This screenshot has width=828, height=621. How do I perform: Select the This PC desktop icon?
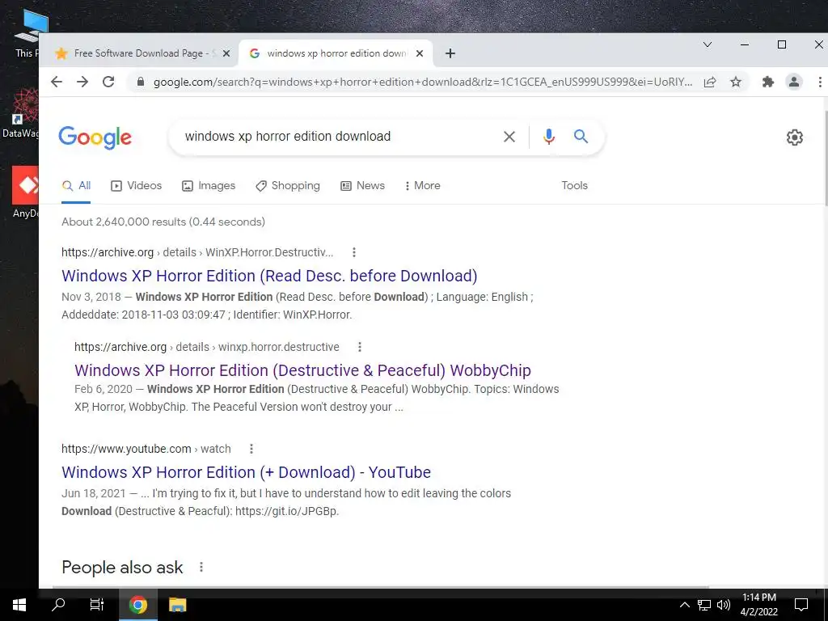point(27,34)
